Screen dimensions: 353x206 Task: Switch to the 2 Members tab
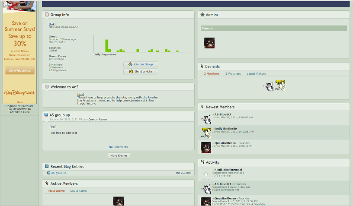(x=212, y=73)
